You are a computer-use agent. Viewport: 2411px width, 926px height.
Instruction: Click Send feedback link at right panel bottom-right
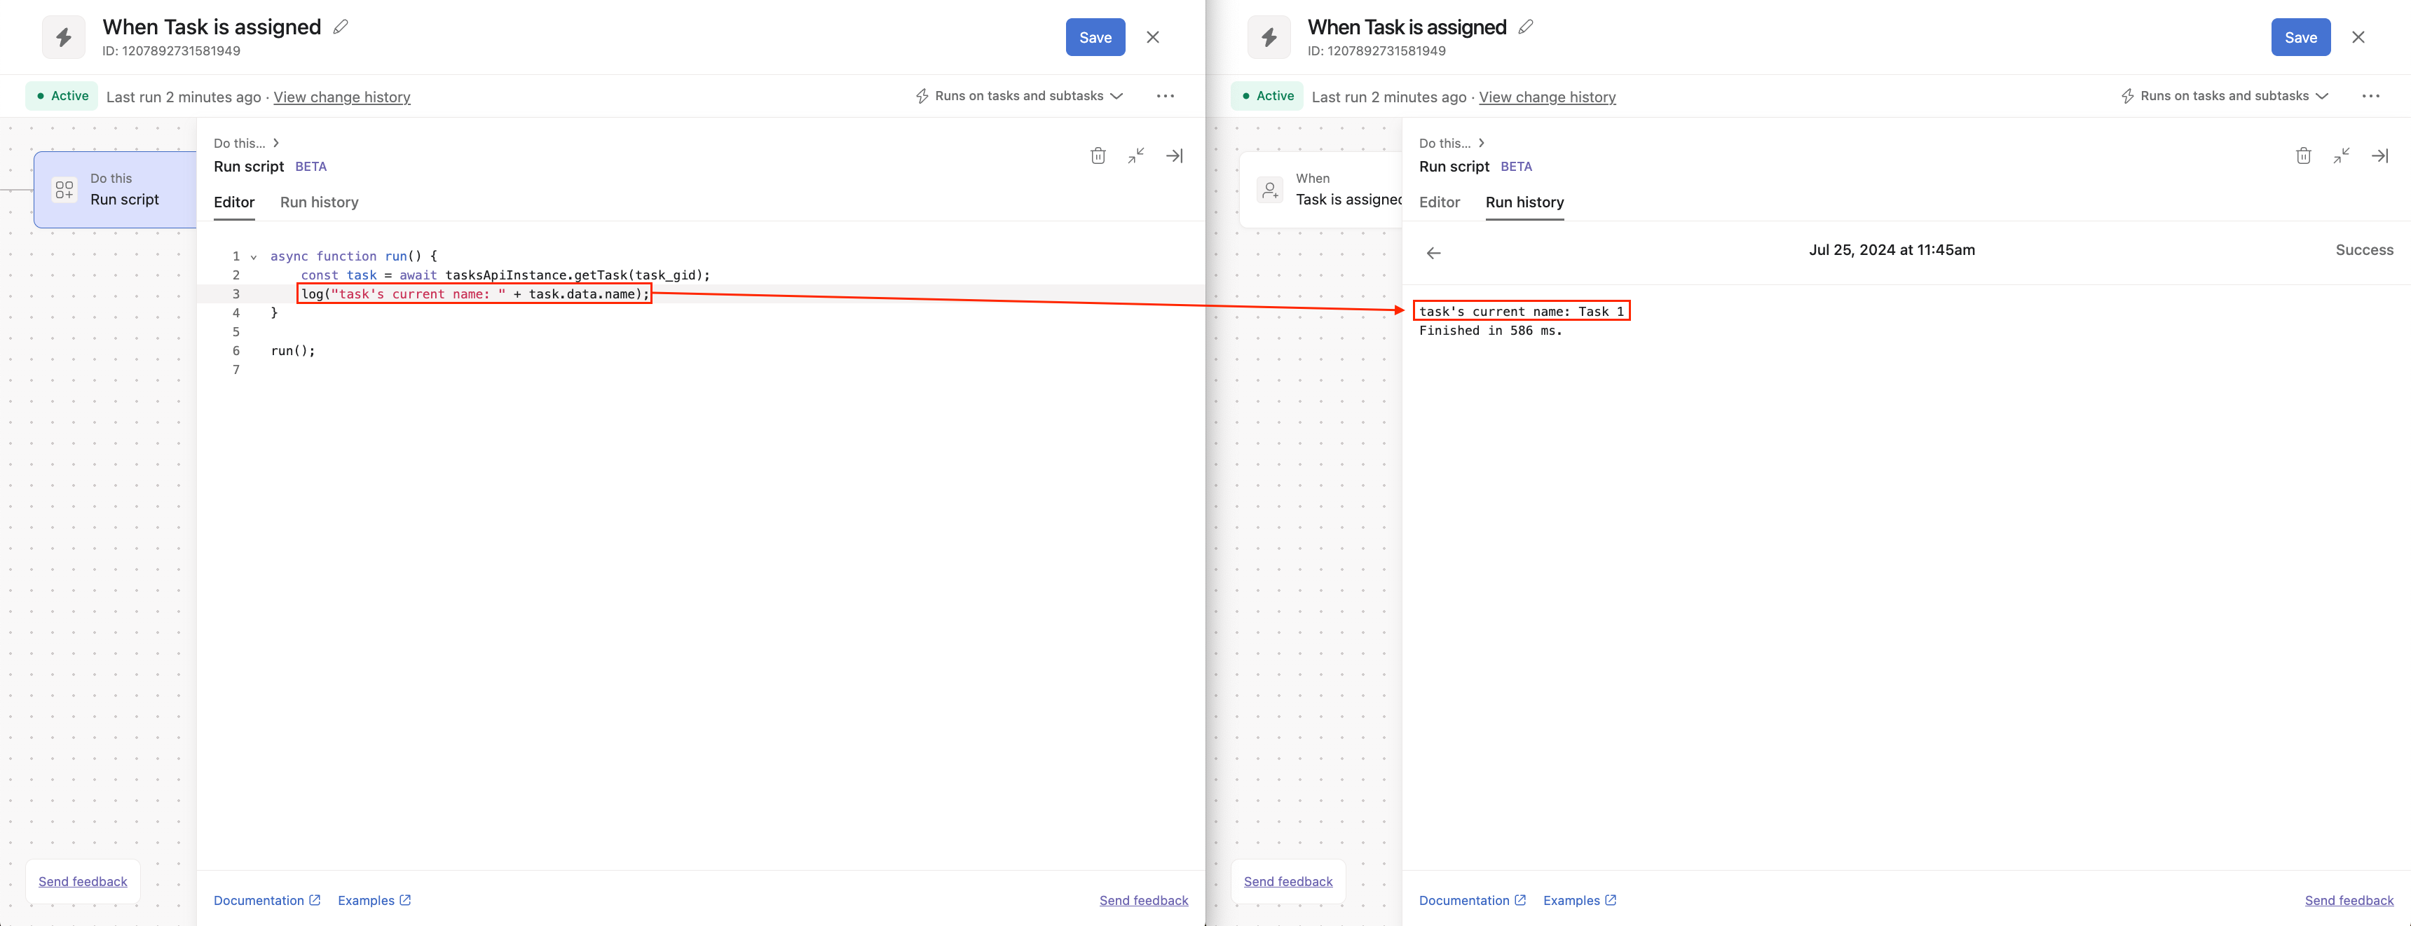click(2349, 901)
